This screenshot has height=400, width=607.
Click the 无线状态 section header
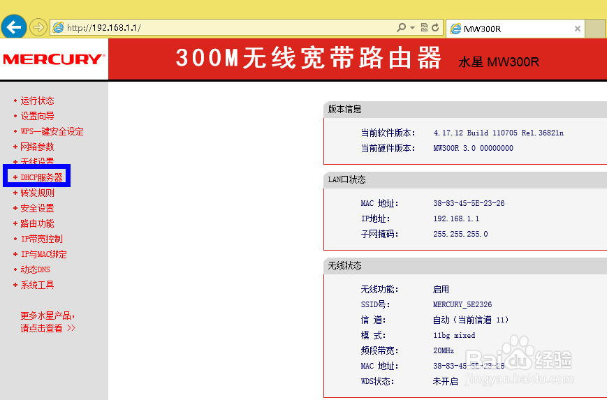(x=344, y=266)
